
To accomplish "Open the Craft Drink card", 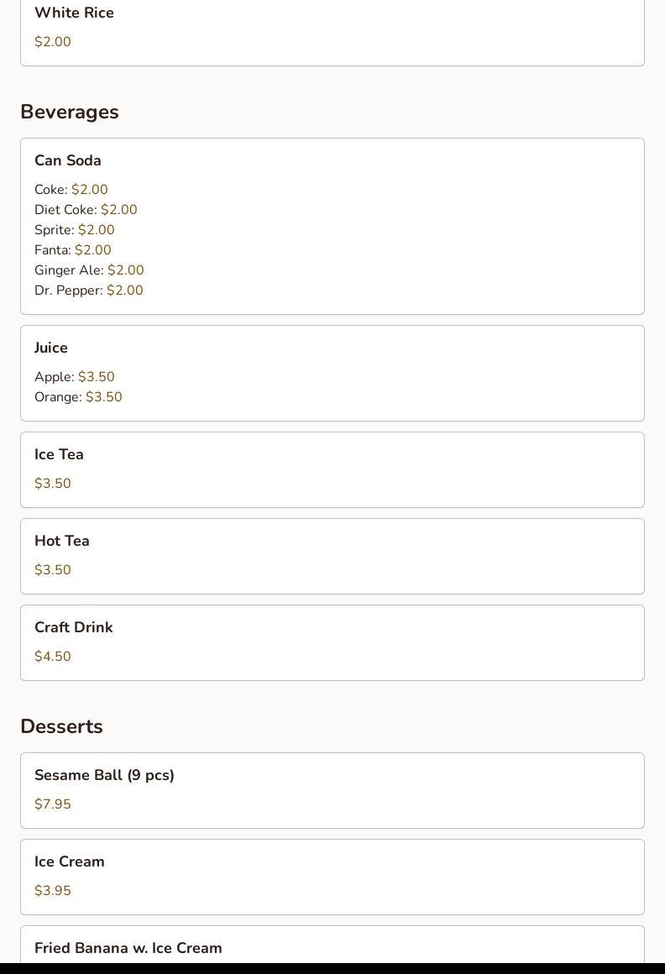I will pos(332,642).
